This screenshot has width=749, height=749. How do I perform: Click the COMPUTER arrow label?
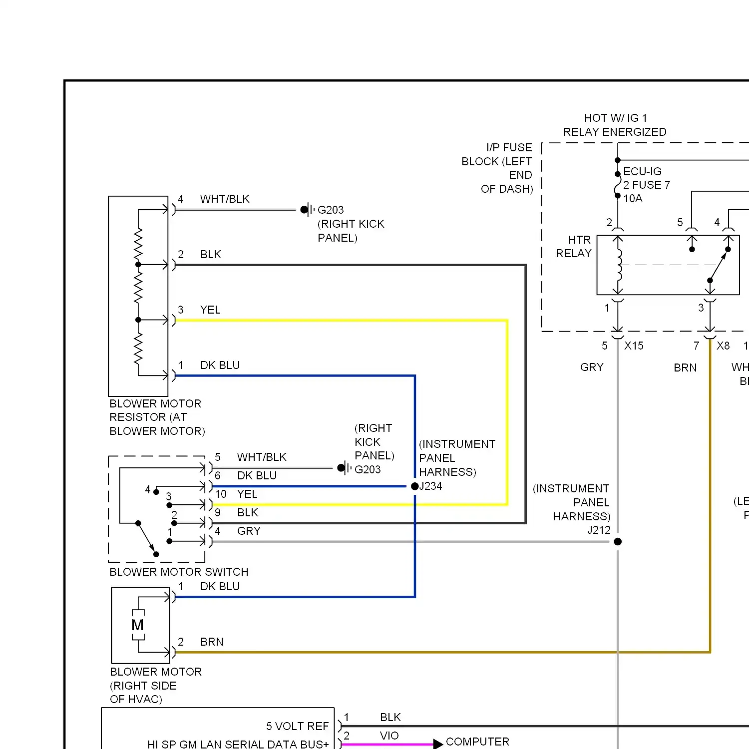[477, 742]
